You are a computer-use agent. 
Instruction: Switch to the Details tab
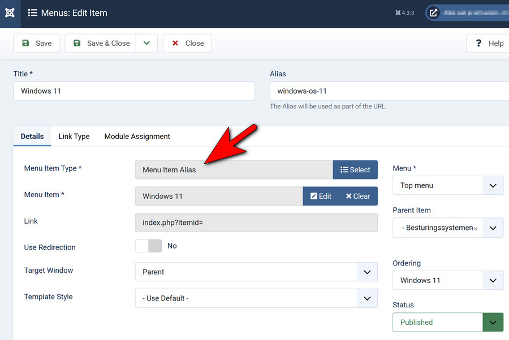(32, 136)
